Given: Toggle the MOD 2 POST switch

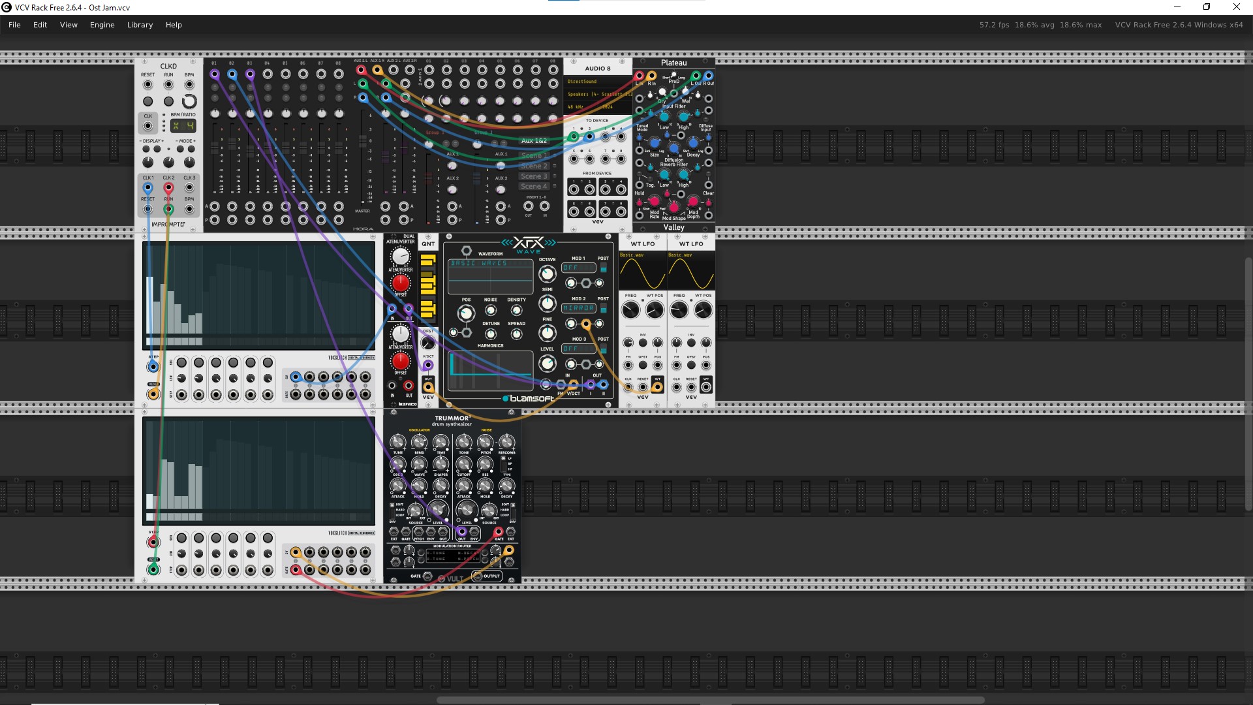Looking at the screenshot, I should point(603,308).
